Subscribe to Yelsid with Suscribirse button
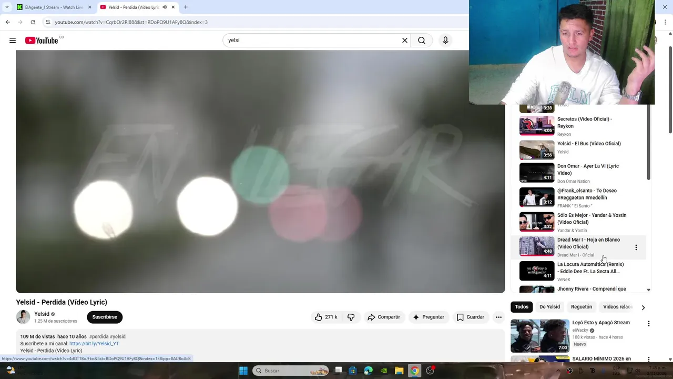673x379 pixels. click(x=105, y=317)
